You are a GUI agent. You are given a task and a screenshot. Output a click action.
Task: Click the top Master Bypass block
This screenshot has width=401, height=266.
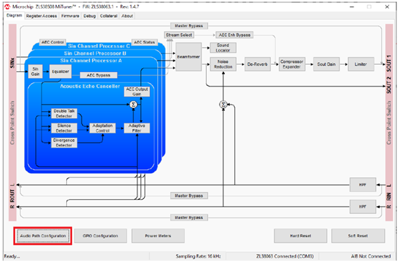(x=189, y=26)
